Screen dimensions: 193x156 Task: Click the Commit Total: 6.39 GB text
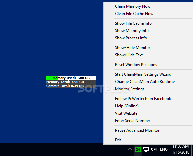[65, 86]
